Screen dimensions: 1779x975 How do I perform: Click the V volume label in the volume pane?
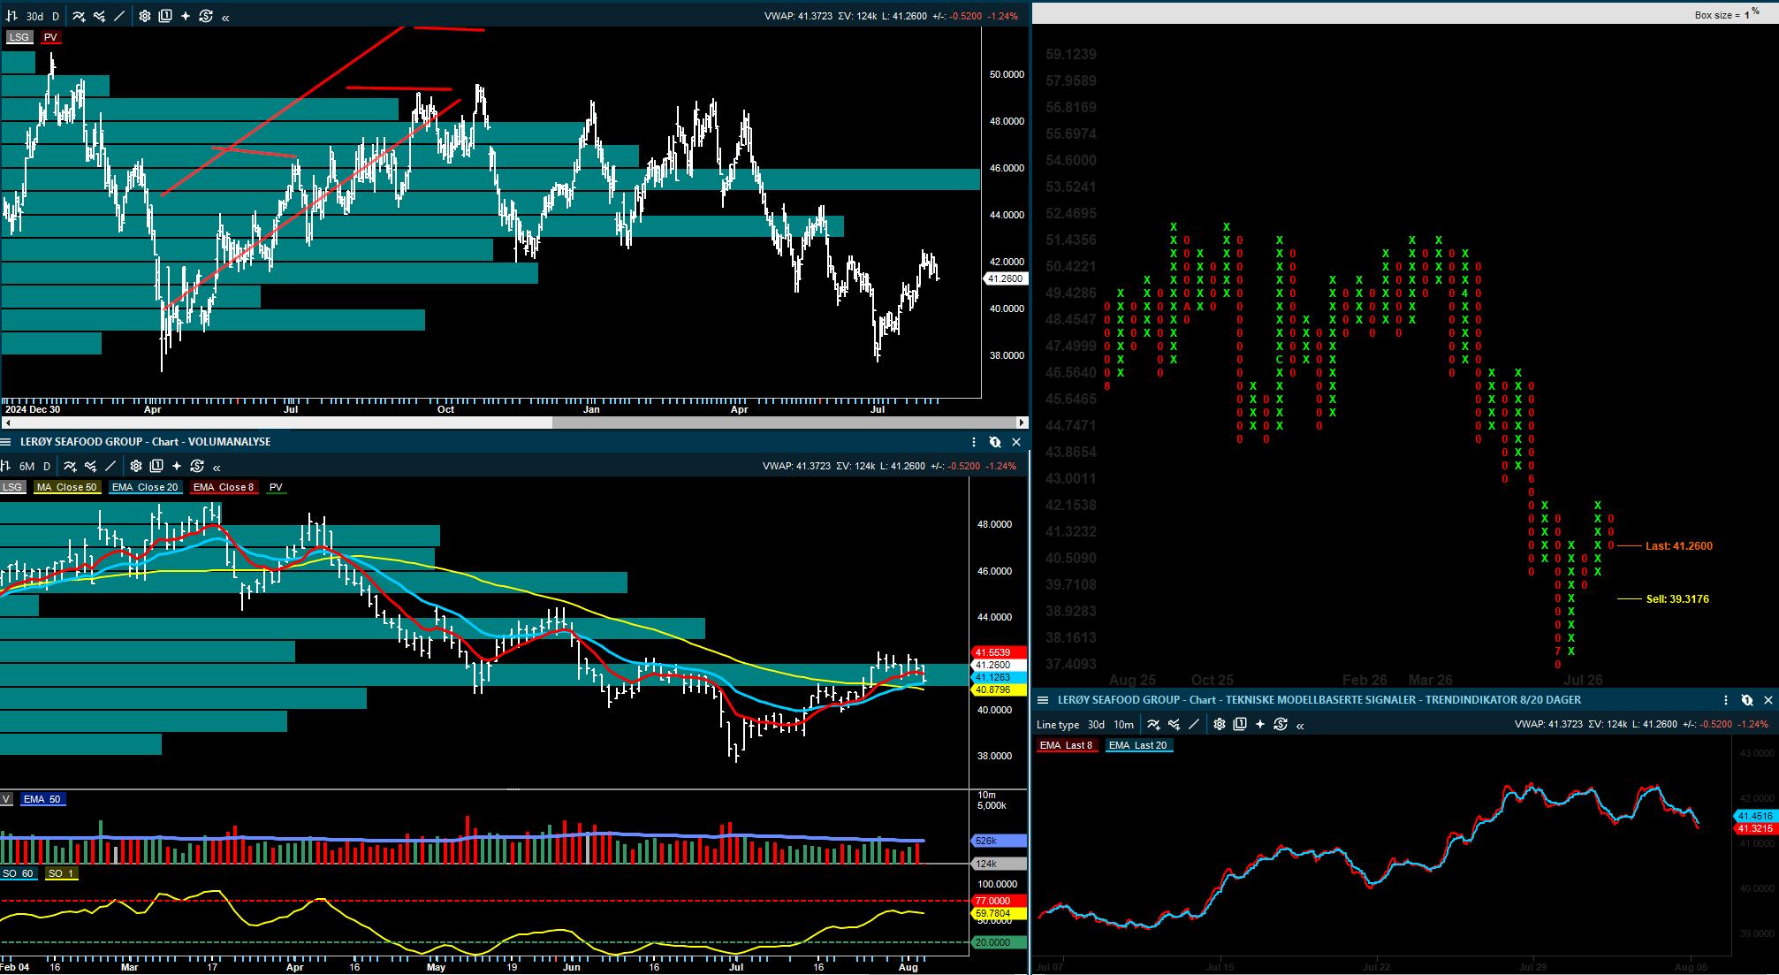[6, 799]
